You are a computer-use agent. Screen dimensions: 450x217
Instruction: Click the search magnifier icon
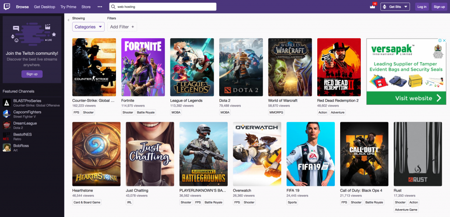(113, 7)
